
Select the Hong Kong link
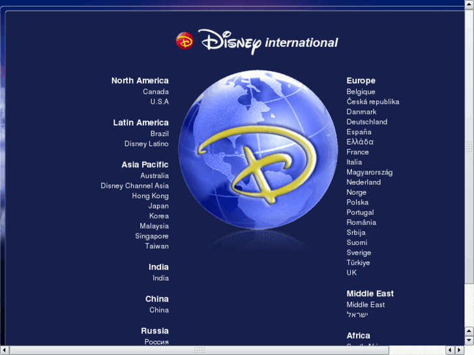tap(150, 196)
